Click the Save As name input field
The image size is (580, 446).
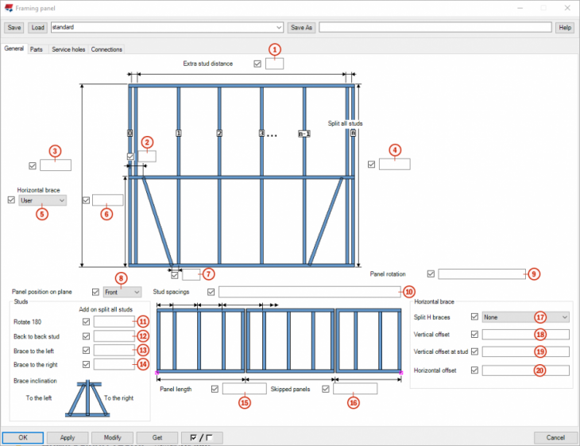coord(435,27)
